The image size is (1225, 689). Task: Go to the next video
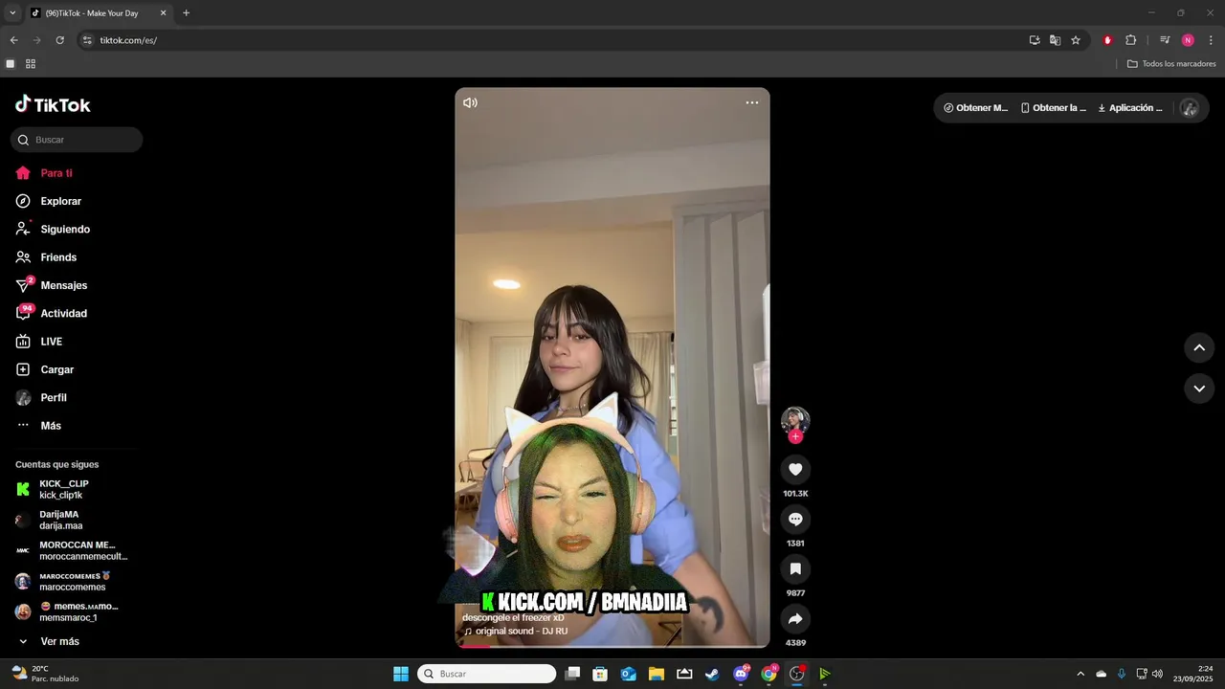click(x=1199, y=388)
